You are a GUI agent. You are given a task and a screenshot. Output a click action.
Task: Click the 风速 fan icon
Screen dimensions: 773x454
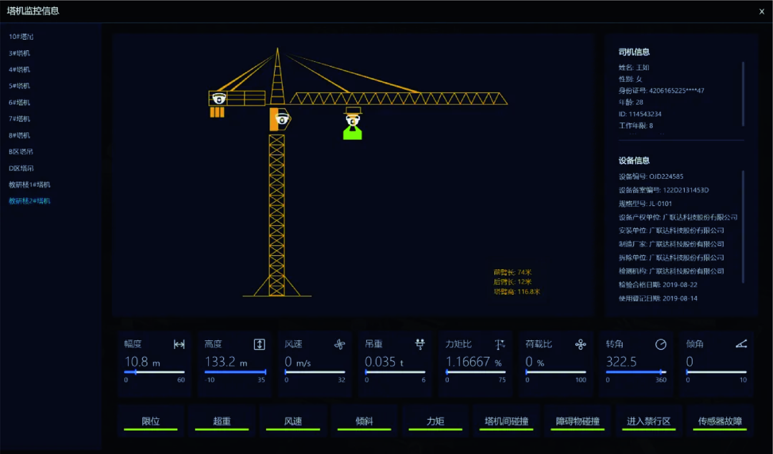339,344
